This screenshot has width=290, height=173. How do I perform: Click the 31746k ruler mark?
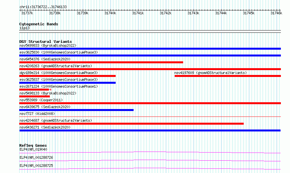(x=276, y=13)
